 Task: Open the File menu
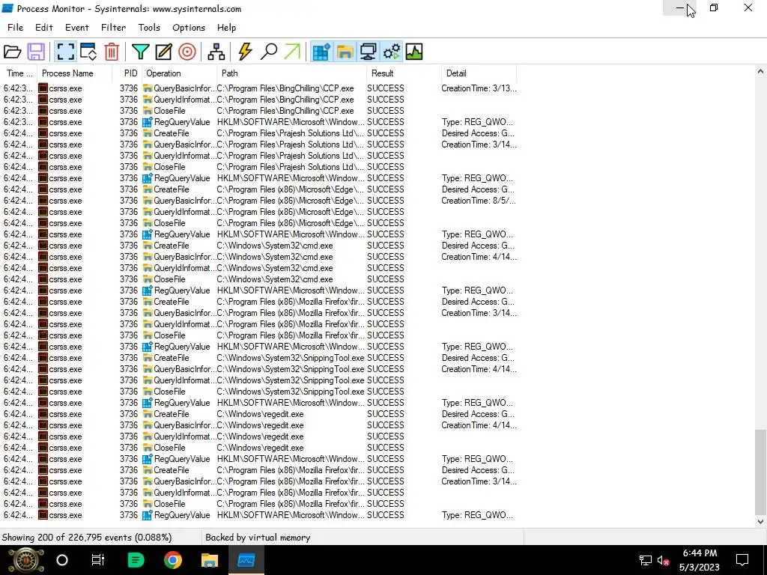coord(15,28)
